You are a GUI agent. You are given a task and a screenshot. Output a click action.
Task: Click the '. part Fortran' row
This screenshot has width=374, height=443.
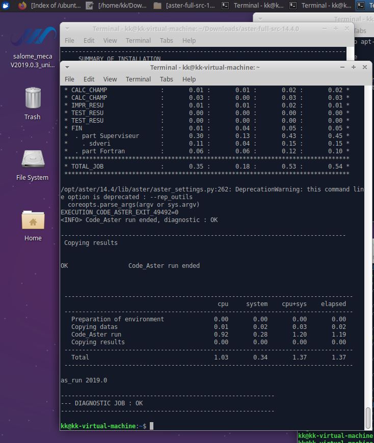pyautogui.click(x=207, y=151)
